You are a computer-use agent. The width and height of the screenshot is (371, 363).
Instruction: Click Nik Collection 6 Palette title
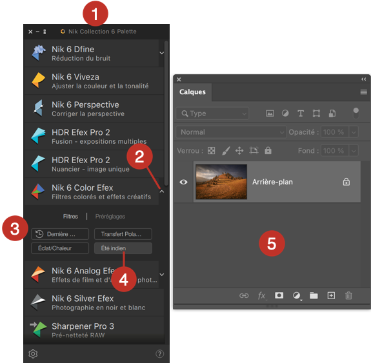point(103,32)
